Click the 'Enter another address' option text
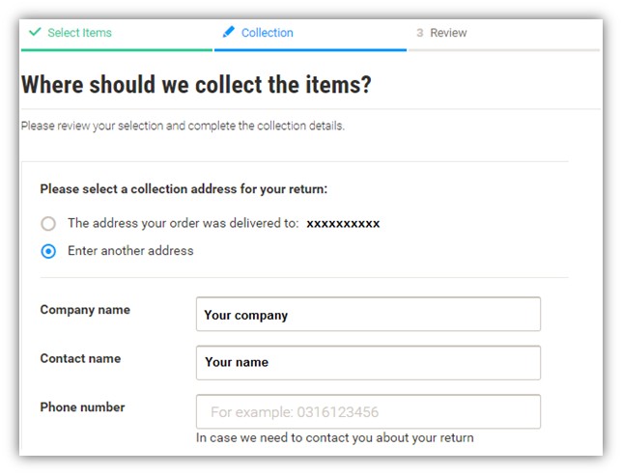The image size is (622, 475). (130, 251)
